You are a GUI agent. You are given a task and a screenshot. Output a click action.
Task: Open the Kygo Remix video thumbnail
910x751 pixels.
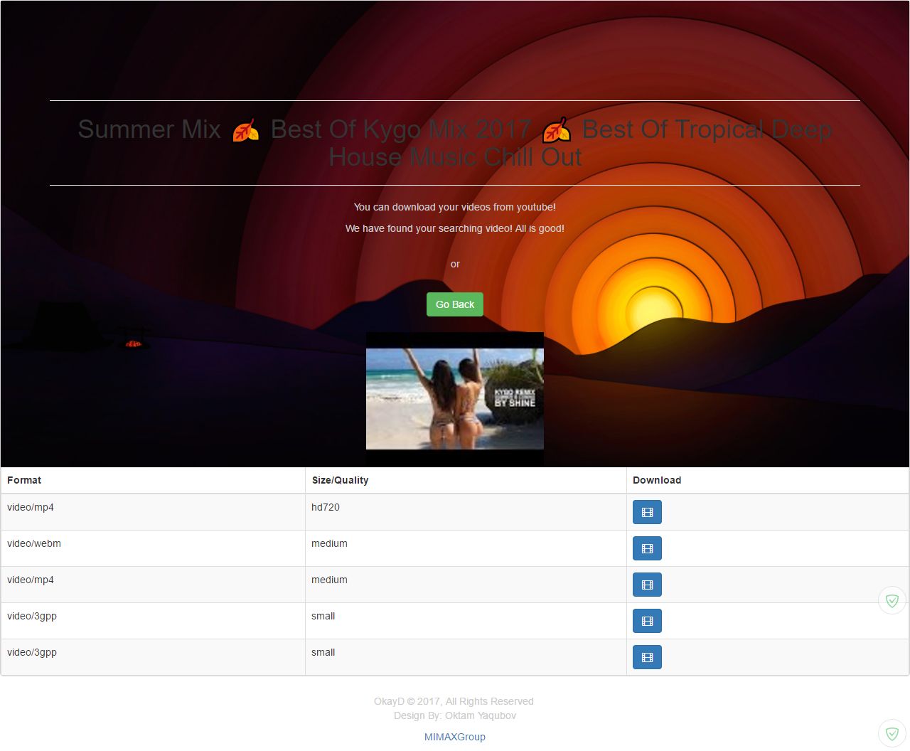[x=455, y=400]
